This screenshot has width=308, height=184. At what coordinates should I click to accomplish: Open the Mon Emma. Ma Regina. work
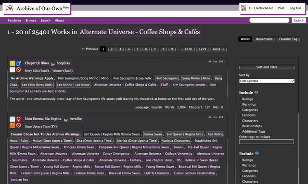[43, 119]
